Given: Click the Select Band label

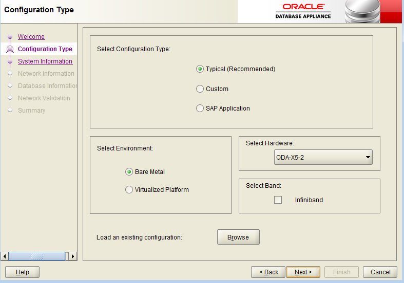Looking at the screenshot, I should [263, 186].
